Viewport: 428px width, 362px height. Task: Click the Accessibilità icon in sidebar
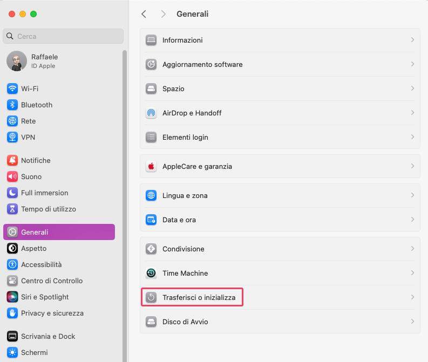(12, 264)
